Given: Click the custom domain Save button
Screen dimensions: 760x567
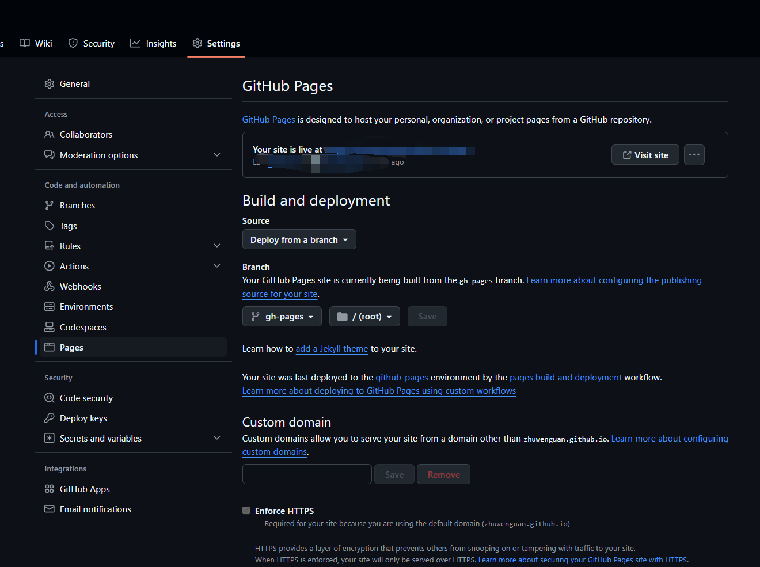Looking at the screenshot, I should click(394, 474).
